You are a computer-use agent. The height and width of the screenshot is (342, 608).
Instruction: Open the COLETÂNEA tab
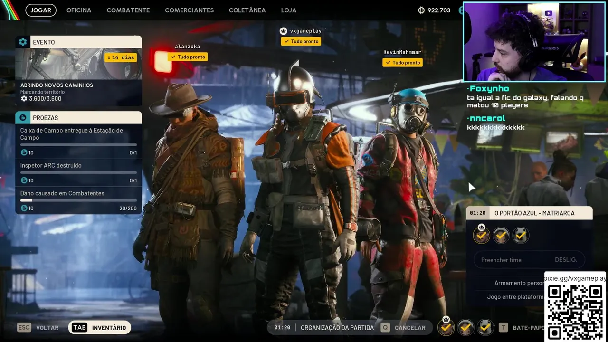(247, 10)
